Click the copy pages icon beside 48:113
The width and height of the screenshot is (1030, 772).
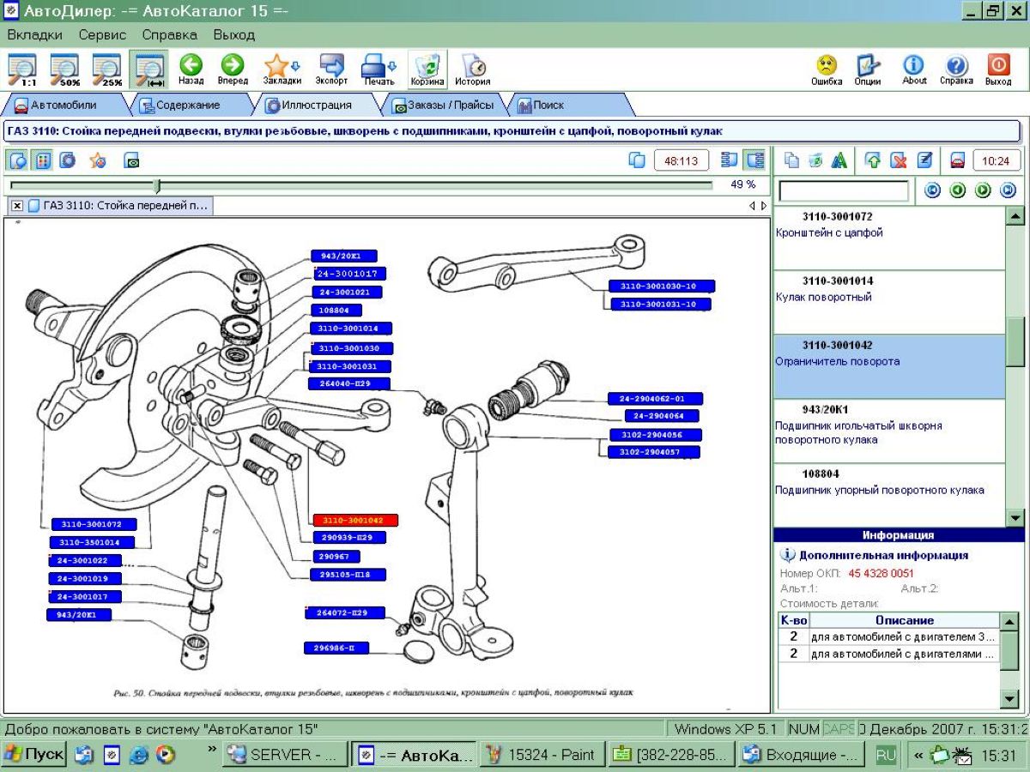pyautogui.click(x=637, y=160)
